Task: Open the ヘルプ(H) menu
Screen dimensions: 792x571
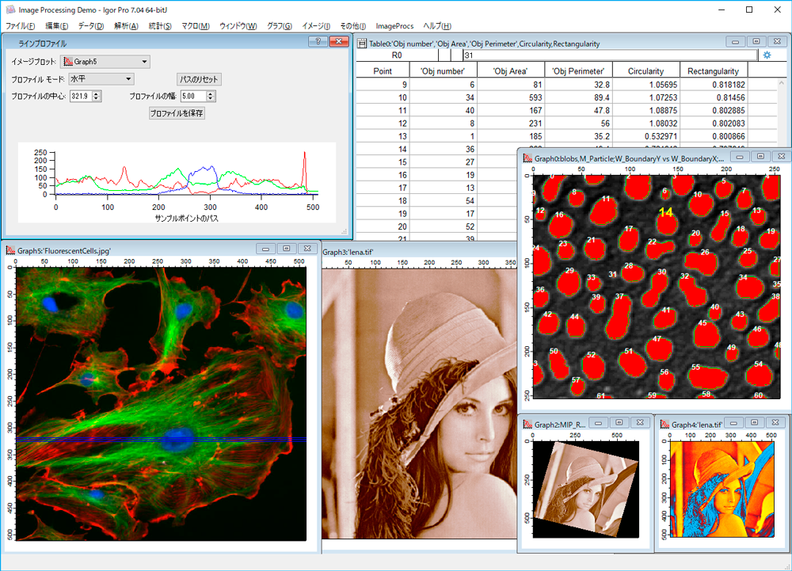Action: pyautogui.click(x=437, y=26)
